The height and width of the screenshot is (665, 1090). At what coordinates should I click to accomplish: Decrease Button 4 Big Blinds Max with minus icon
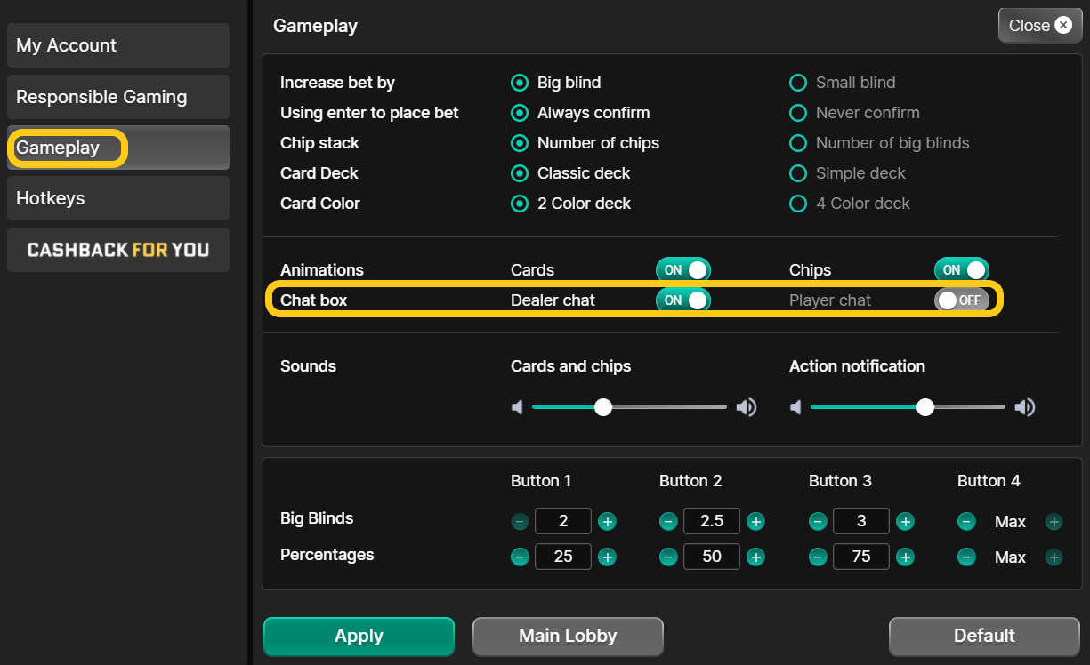pos(966,522)
